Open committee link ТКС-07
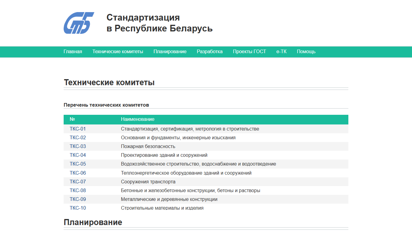412x232 pixels. pyautogui.click(x=78, y=182)
